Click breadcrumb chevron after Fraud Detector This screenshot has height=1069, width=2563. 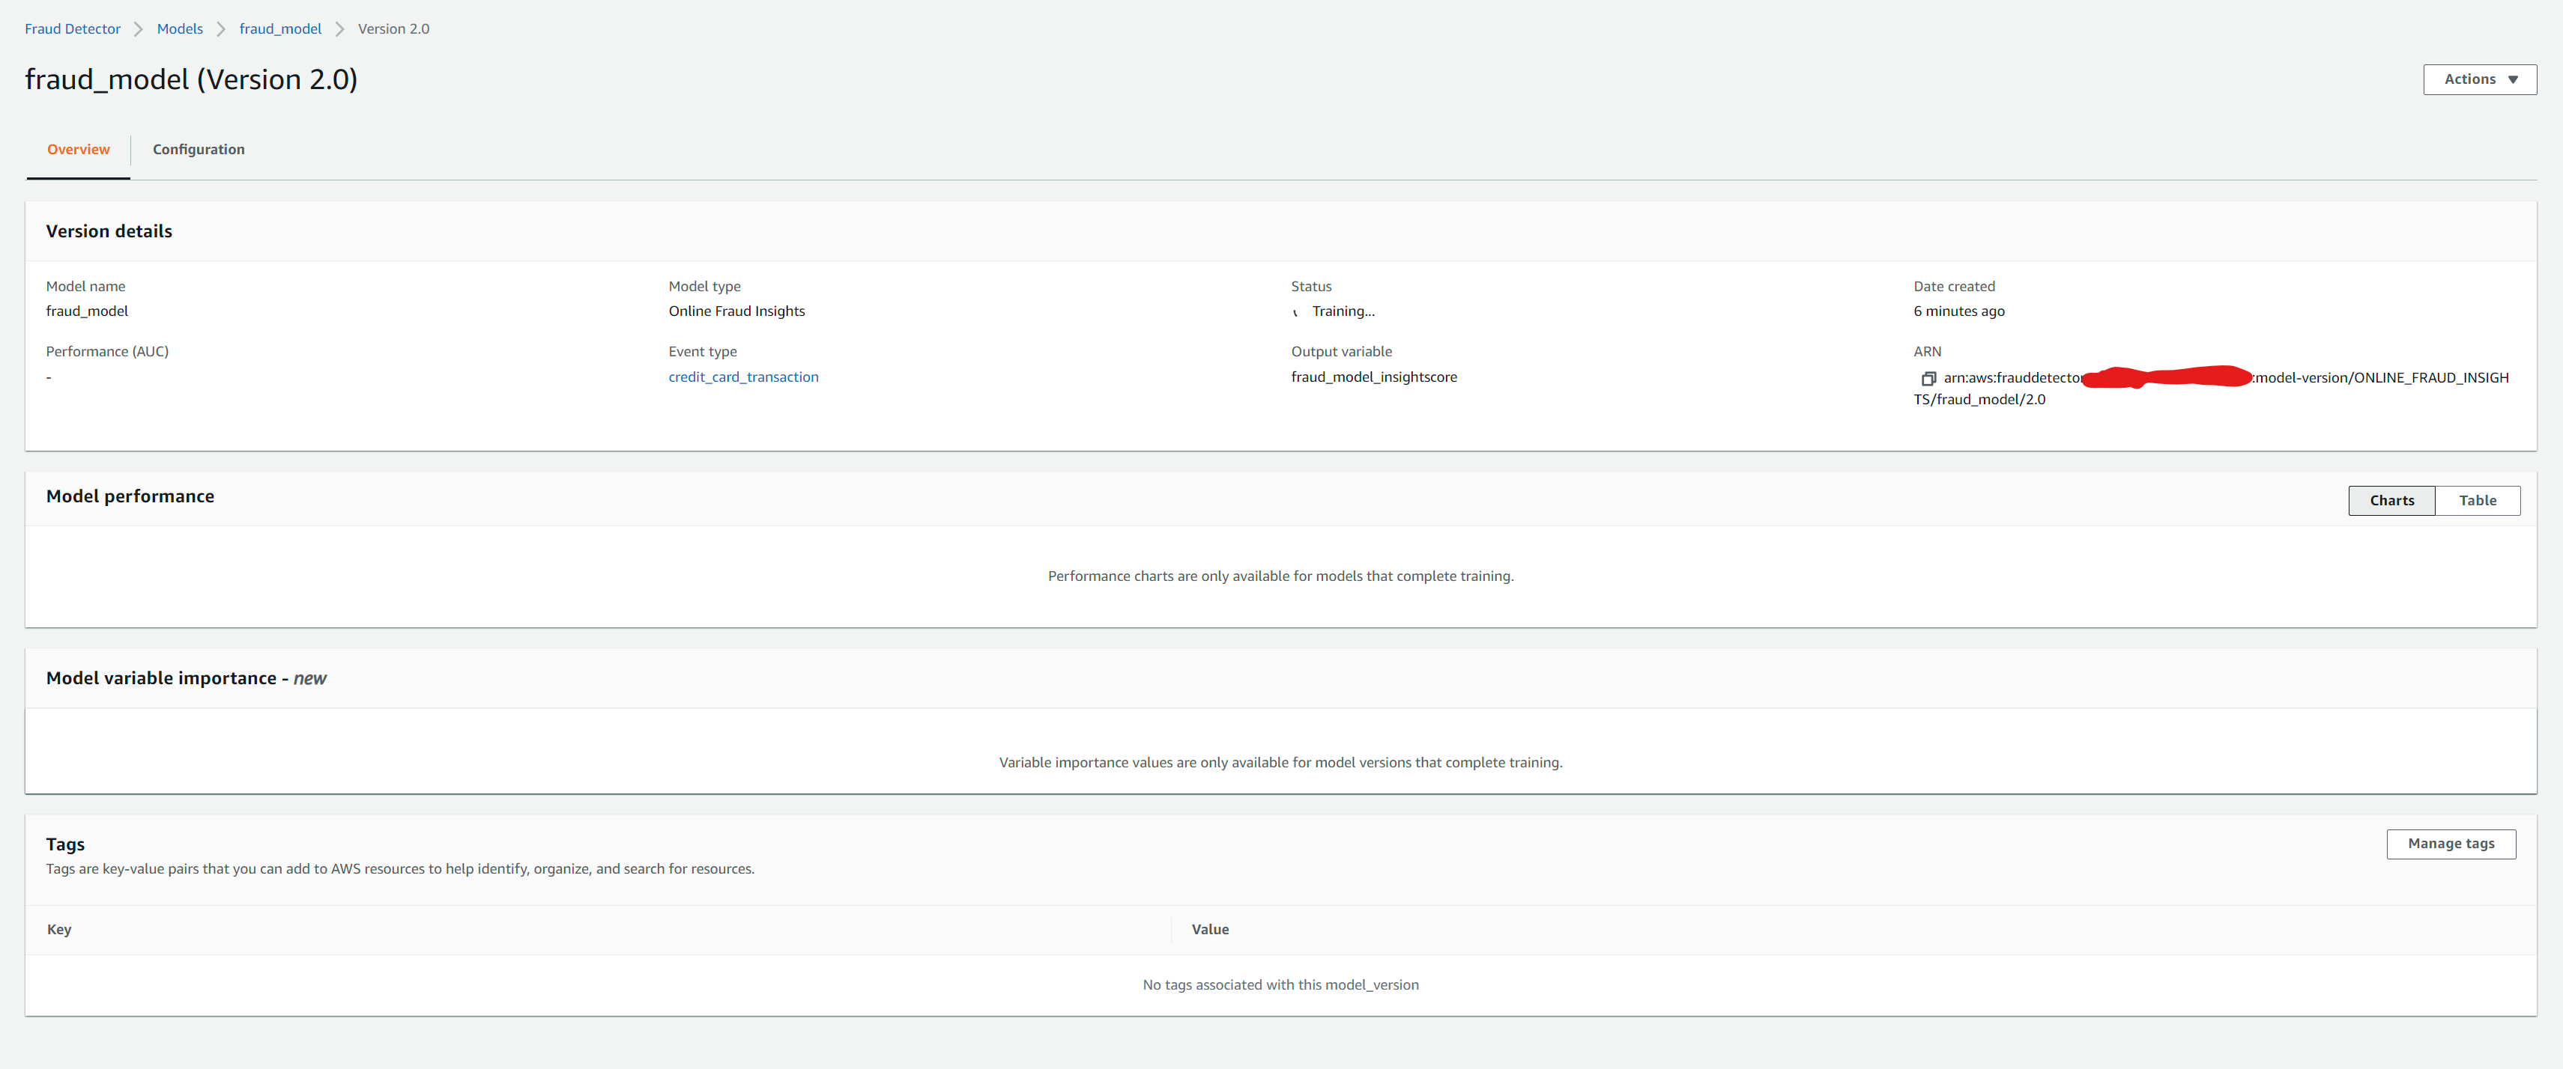coord(139,29)
